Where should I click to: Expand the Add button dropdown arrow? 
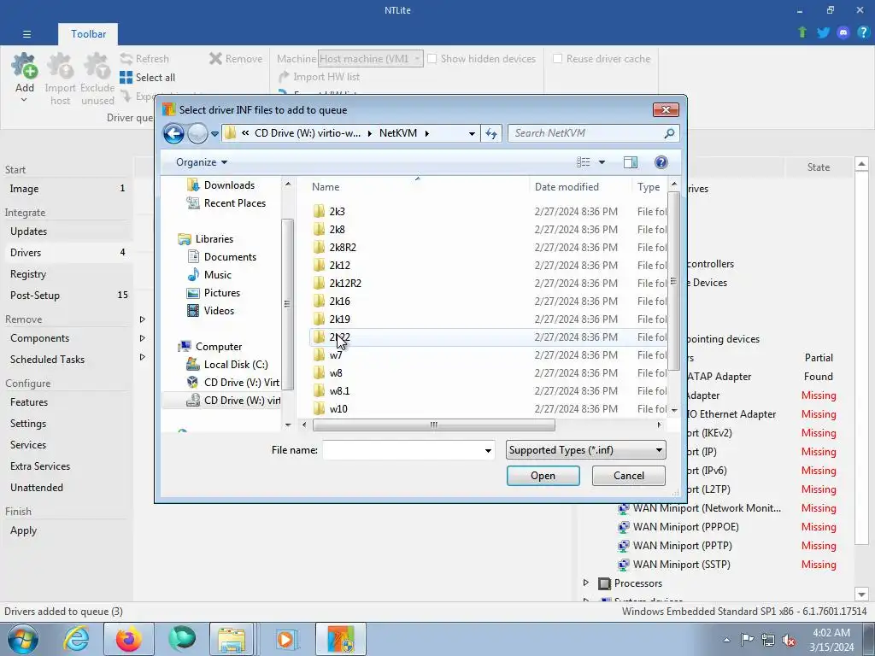[24, 100]
